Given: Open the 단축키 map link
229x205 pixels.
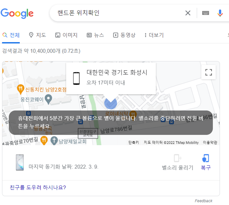Looking at the screenshot, I should click(134, 143).
